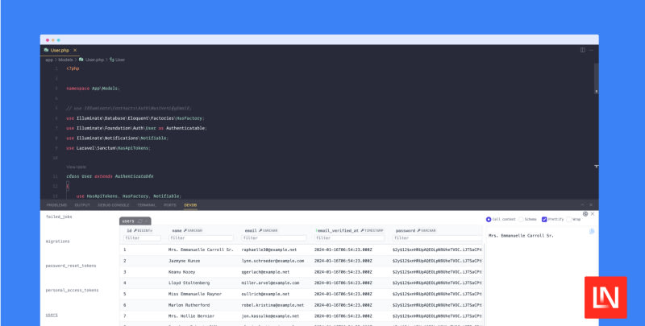Click the refresh icon on users tab

pos(139,221)
